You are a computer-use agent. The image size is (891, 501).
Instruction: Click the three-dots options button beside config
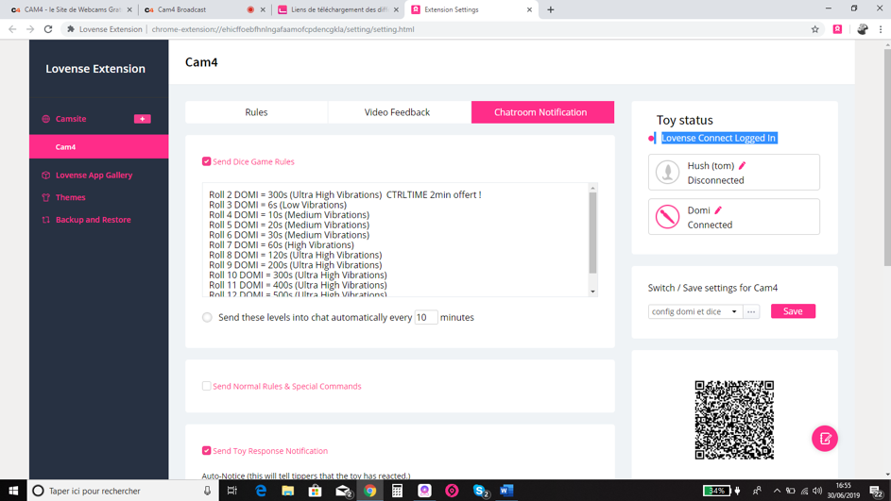(751, 311)
